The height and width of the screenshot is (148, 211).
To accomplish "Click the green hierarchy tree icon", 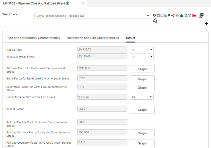I will click(181, 15).
